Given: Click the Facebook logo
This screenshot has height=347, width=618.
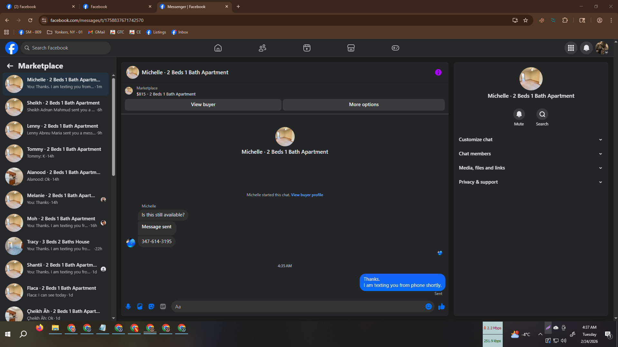Looking at the screenshot, I should coord(12,48).
